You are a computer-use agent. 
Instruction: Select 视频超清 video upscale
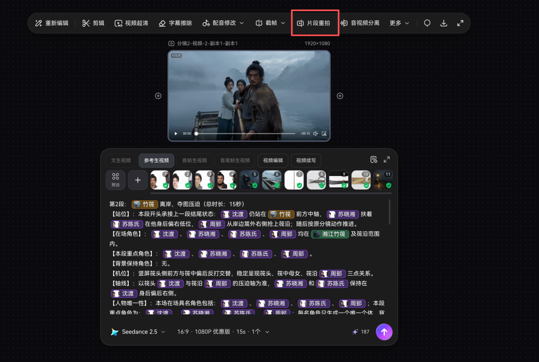[131, 23]
